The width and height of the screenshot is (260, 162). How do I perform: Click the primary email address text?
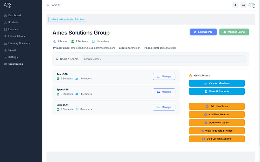93,48
